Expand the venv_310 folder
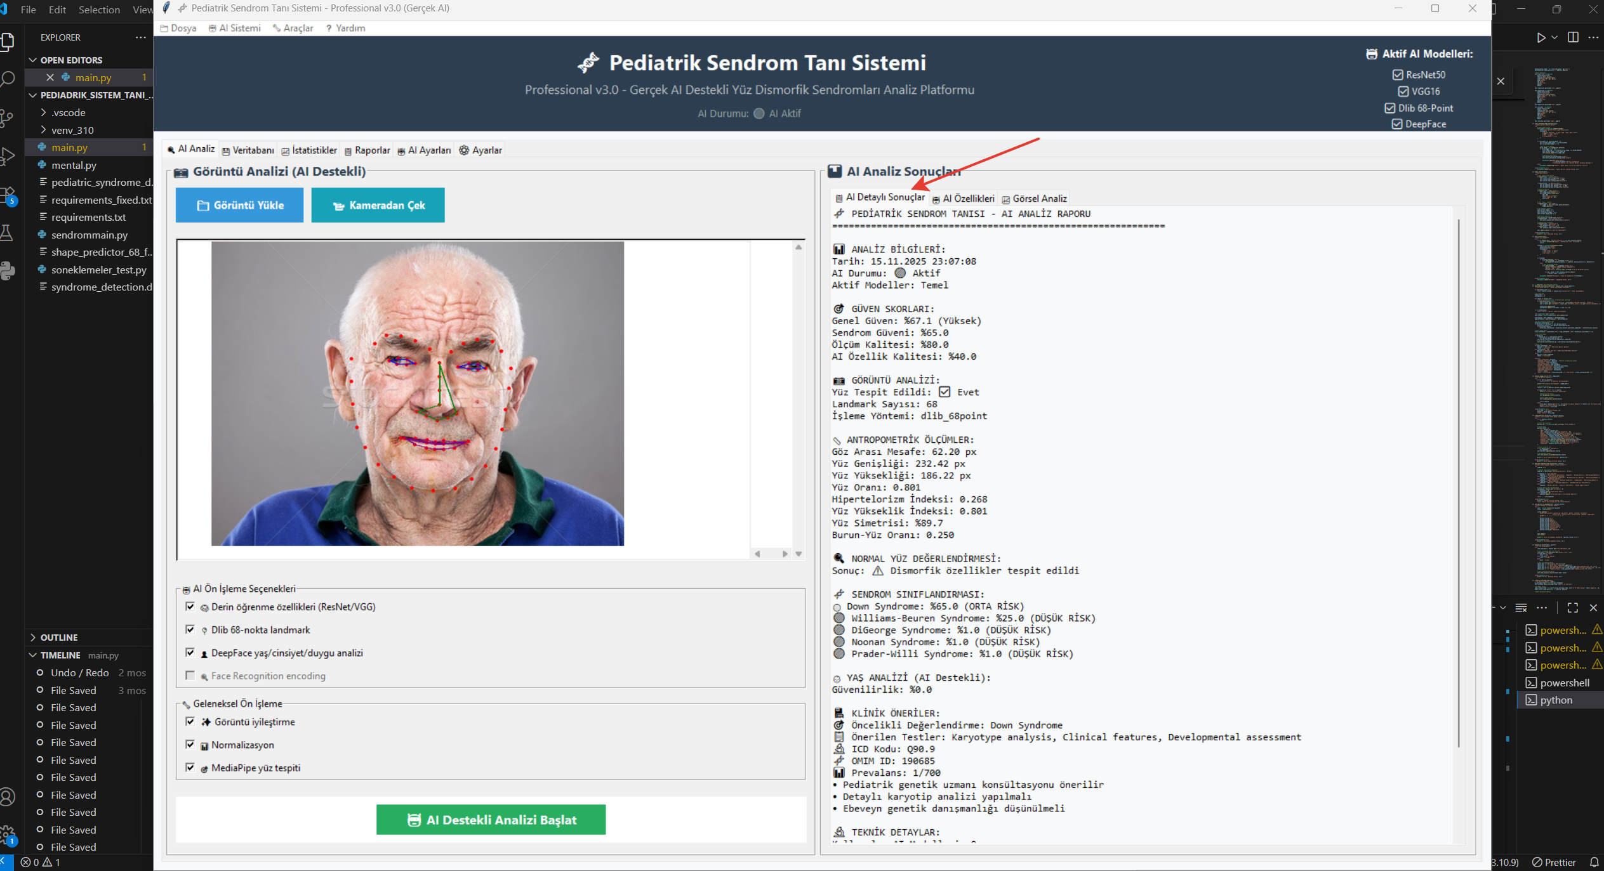This screenshot has width=1604, height=871. coord(72,130)
